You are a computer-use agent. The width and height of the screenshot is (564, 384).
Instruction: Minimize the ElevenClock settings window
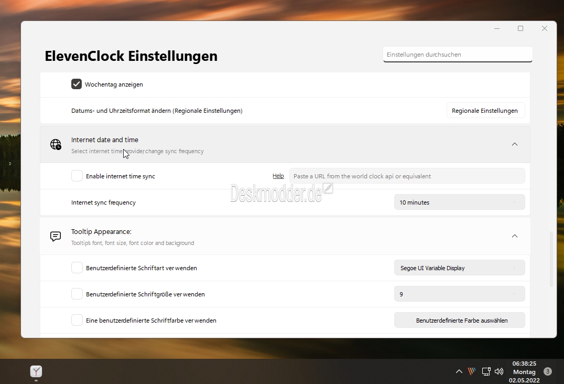tap(497, 28)
